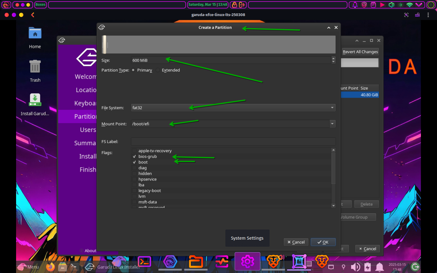437x273 pixels.
Task: Launch the Install Garuda desktop icon
Action: tap(35, 100)
